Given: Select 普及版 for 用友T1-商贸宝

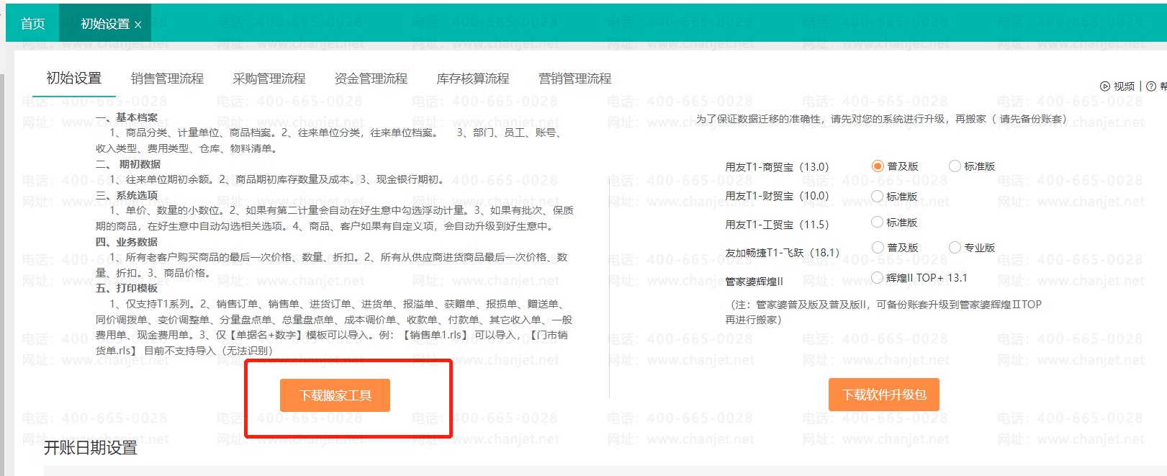Looking at the screenshot, I should click(878, 166).
